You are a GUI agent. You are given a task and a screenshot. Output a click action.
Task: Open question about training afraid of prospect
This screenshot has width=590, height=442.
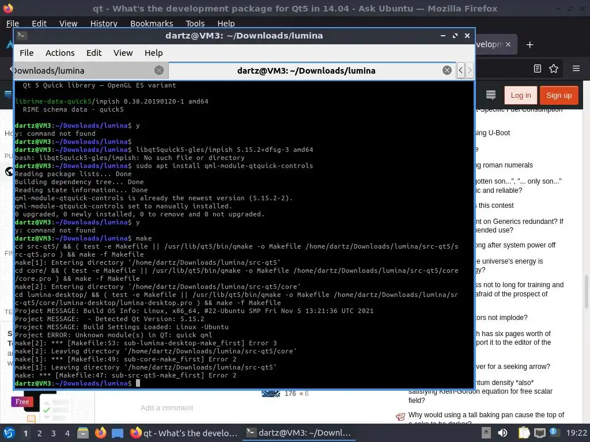[519, 289]
